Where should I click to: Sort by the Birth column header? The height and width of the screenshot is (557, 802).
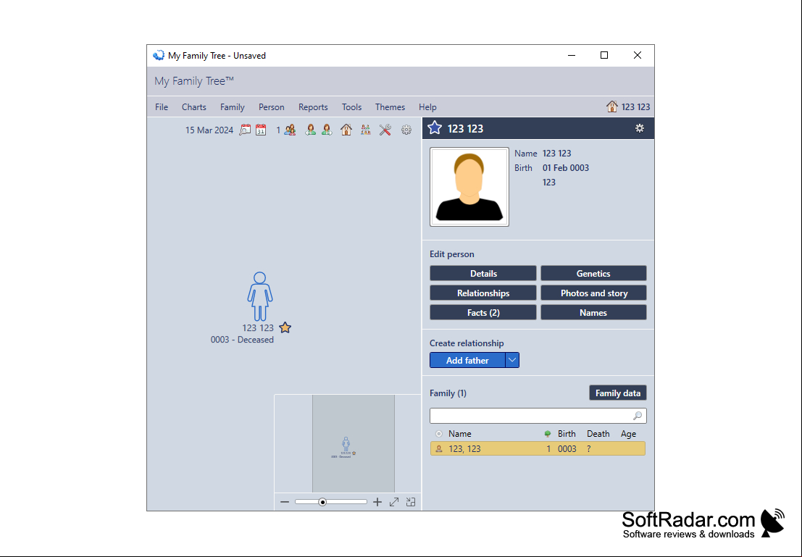567,434
